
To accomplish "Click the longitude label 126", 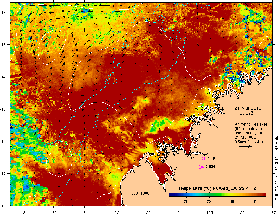I will tap(241, 212).
